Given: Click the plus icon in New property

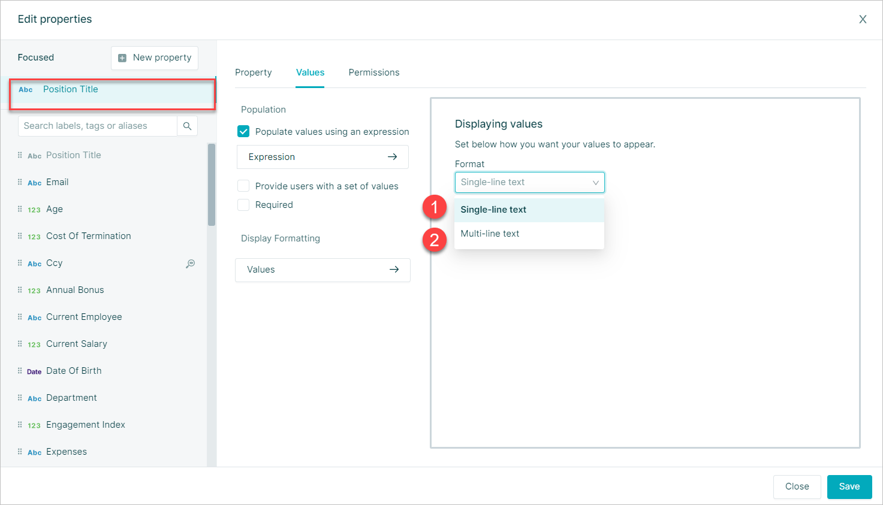Looking at the screenshot, I should 122,58.
